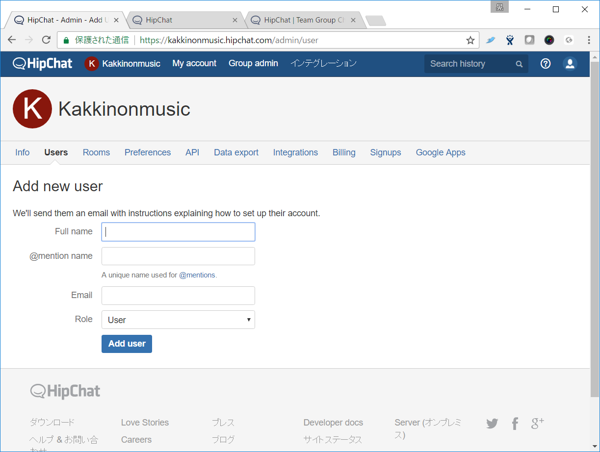Bookmark this page with the star icon
This screenshot has width=600, height=452.
pyautogui.click(x=470, y=40)
